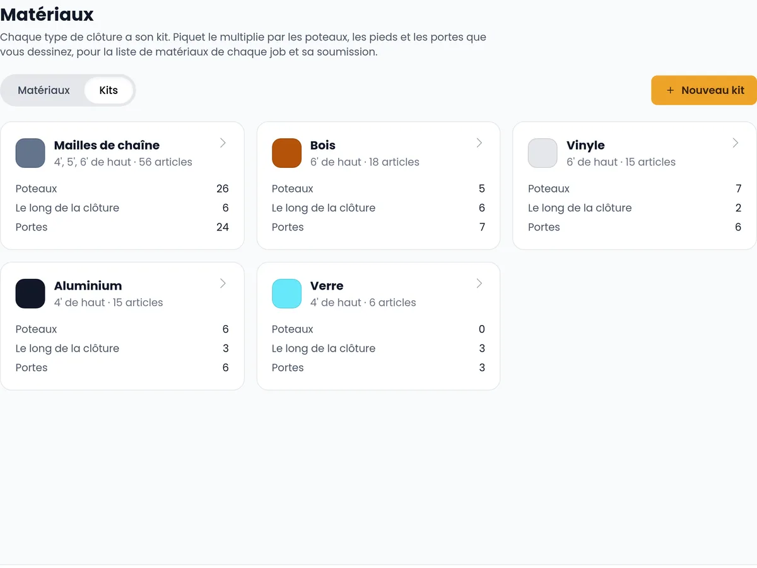Switch to the Matériaux tab
Image resolution: width=757 pixels, height=568 pixels.
click(x=44, y=90)
